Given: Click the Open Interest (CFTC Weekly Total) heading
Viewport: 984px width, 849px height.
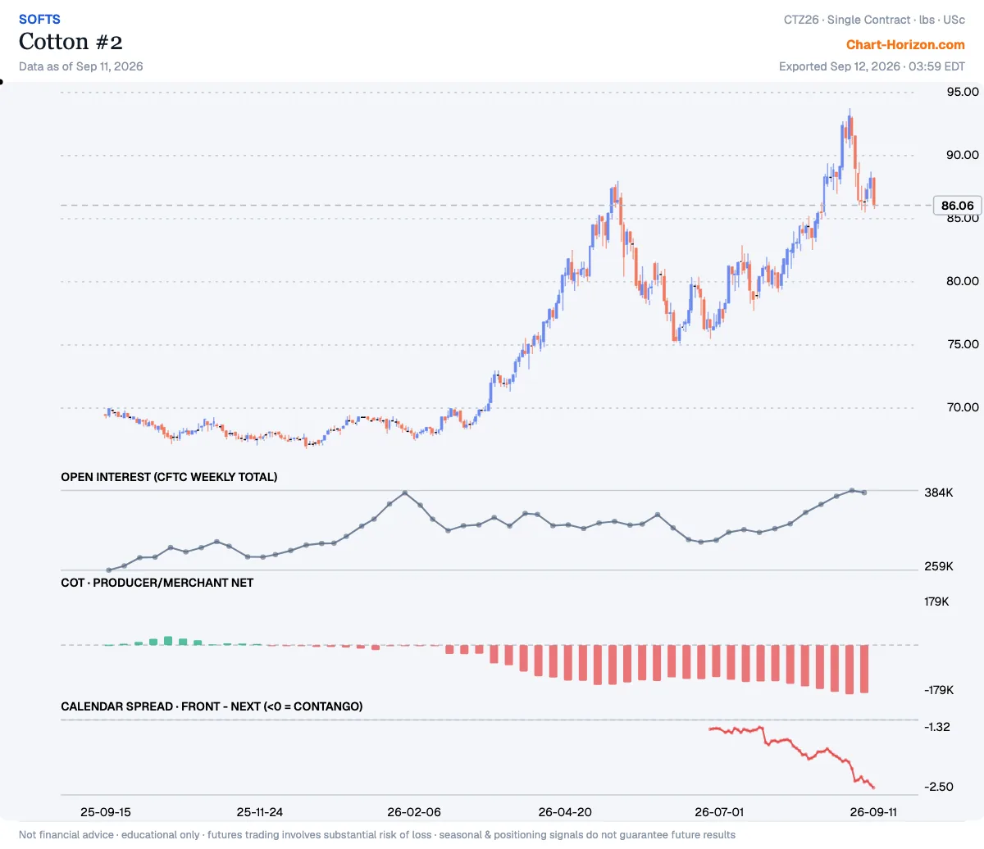Looking at the screenshot, I should [169, 477].
